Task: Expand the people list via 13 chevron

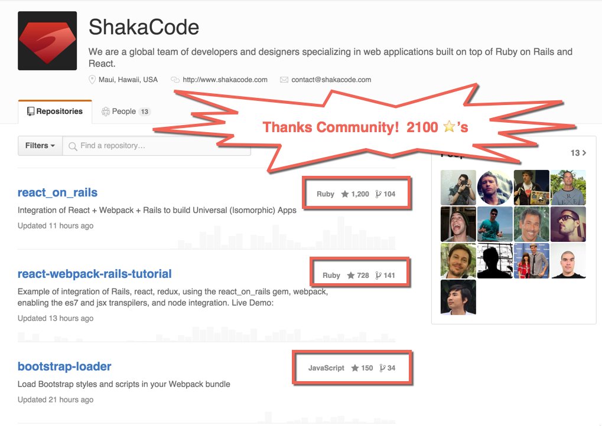Action: (578, 153)
